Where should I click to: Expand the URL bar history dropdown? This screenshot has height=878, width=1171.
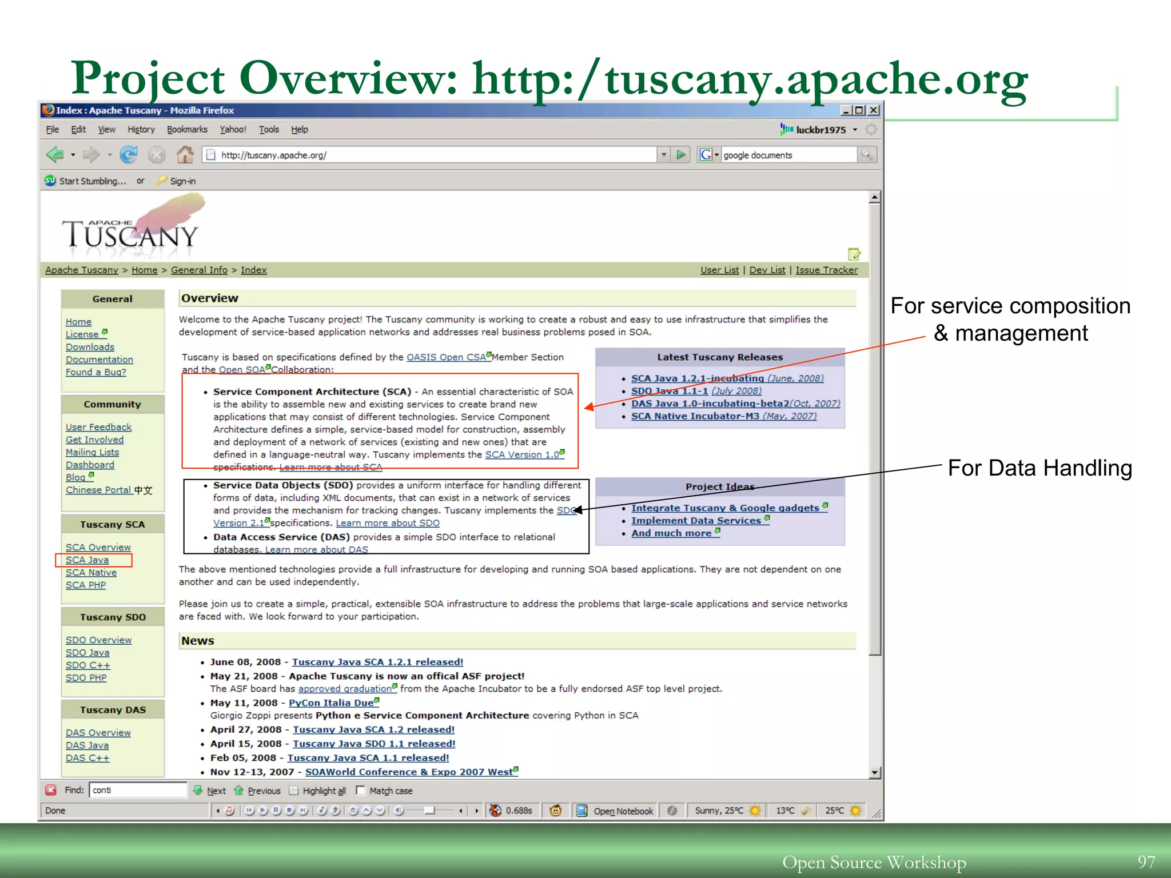pos(663,154)
